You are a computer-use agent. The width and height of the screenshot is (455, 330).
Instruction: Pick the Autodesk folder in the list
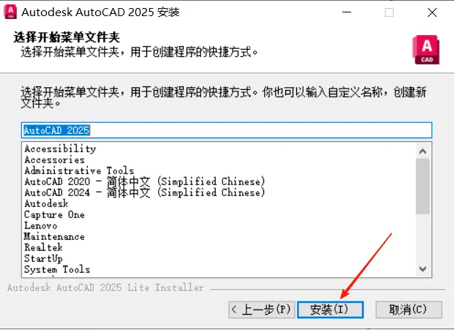46,203
